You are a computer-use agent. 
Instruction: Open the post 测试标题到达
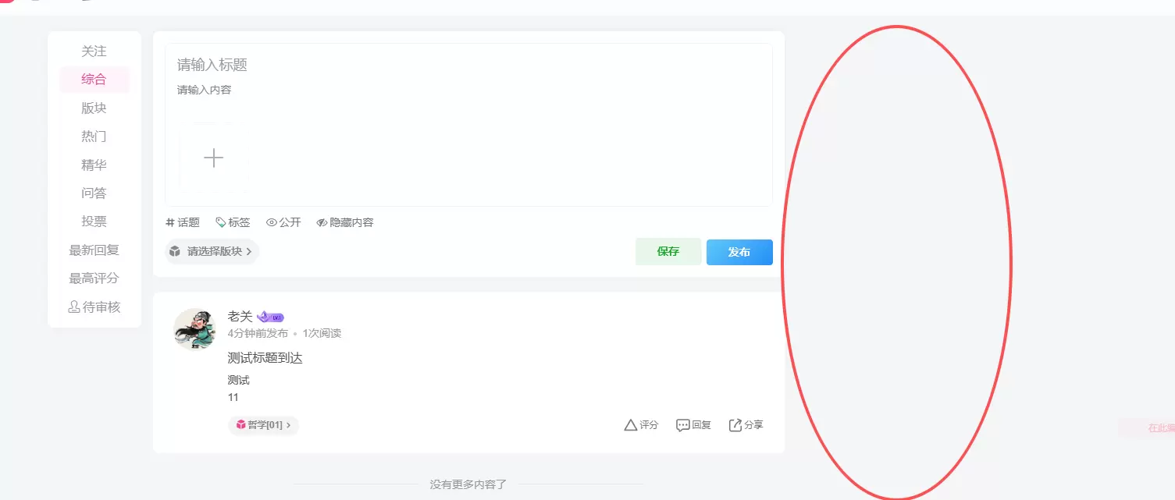pos(265,358)
